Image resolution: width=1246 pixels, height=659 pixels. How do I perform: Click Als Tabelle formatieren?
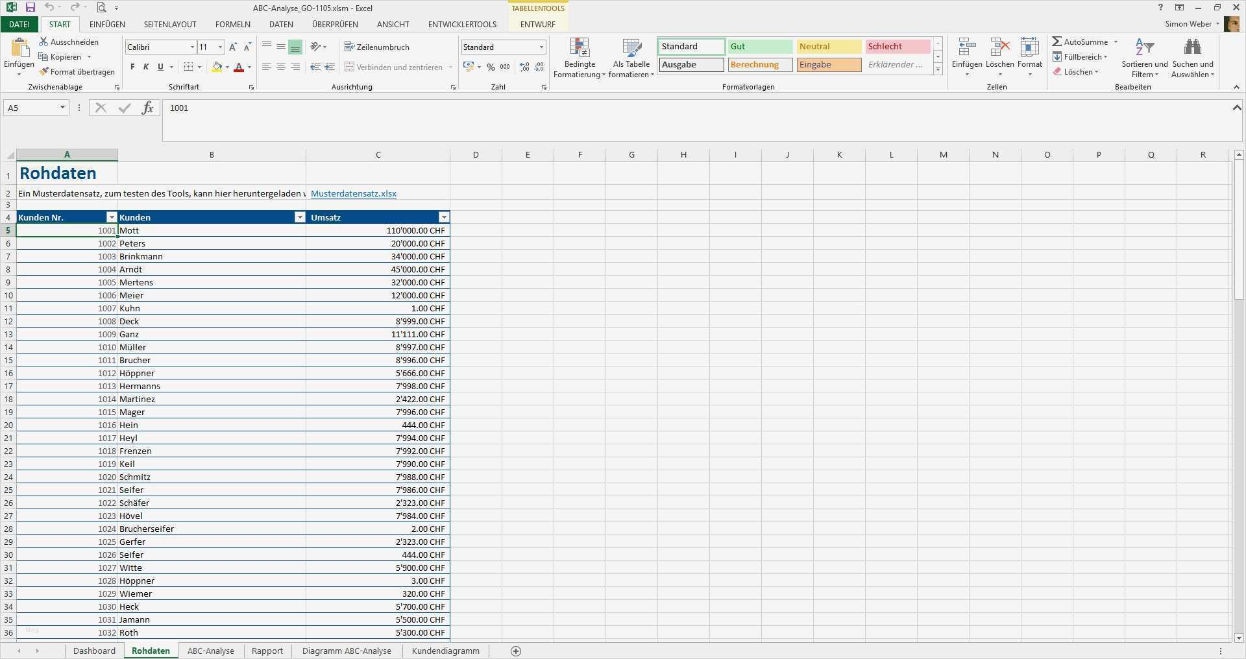point(630,58)
